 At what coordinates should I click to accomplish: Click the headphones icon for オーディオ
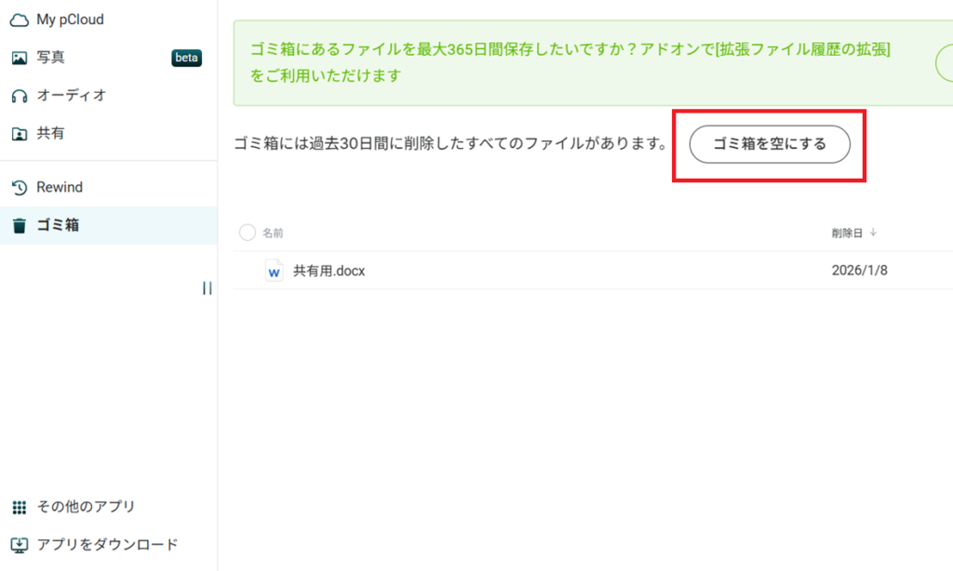tap(19, 96)
